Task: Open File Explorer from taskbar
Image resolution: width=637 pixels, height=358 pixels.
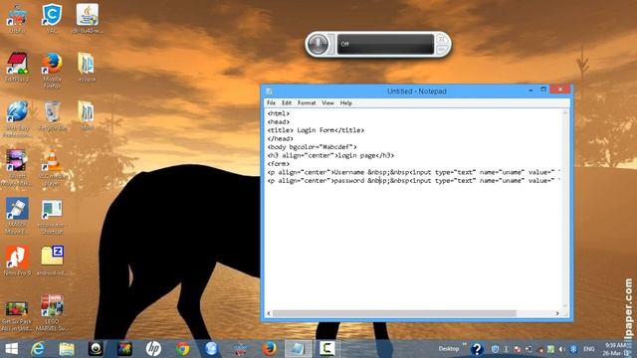Action: pyautogui.click(x=67, y=349)
